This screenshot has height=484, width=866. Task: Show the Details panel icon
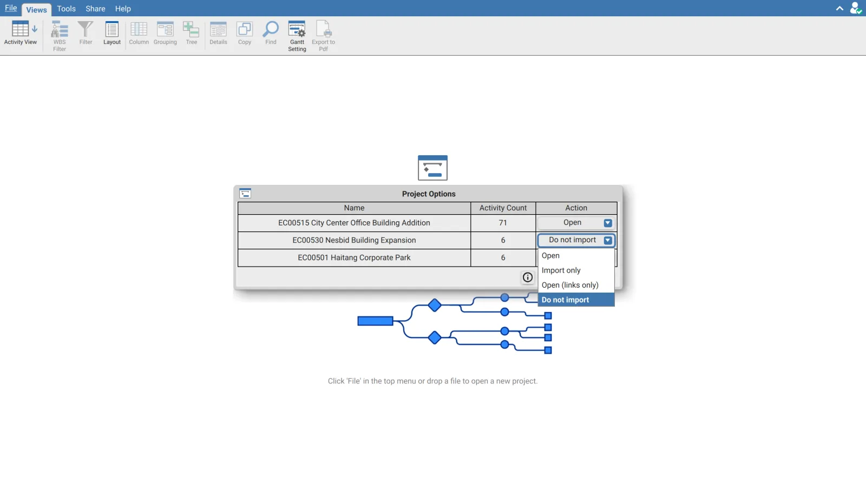click(x=218, y=34)
